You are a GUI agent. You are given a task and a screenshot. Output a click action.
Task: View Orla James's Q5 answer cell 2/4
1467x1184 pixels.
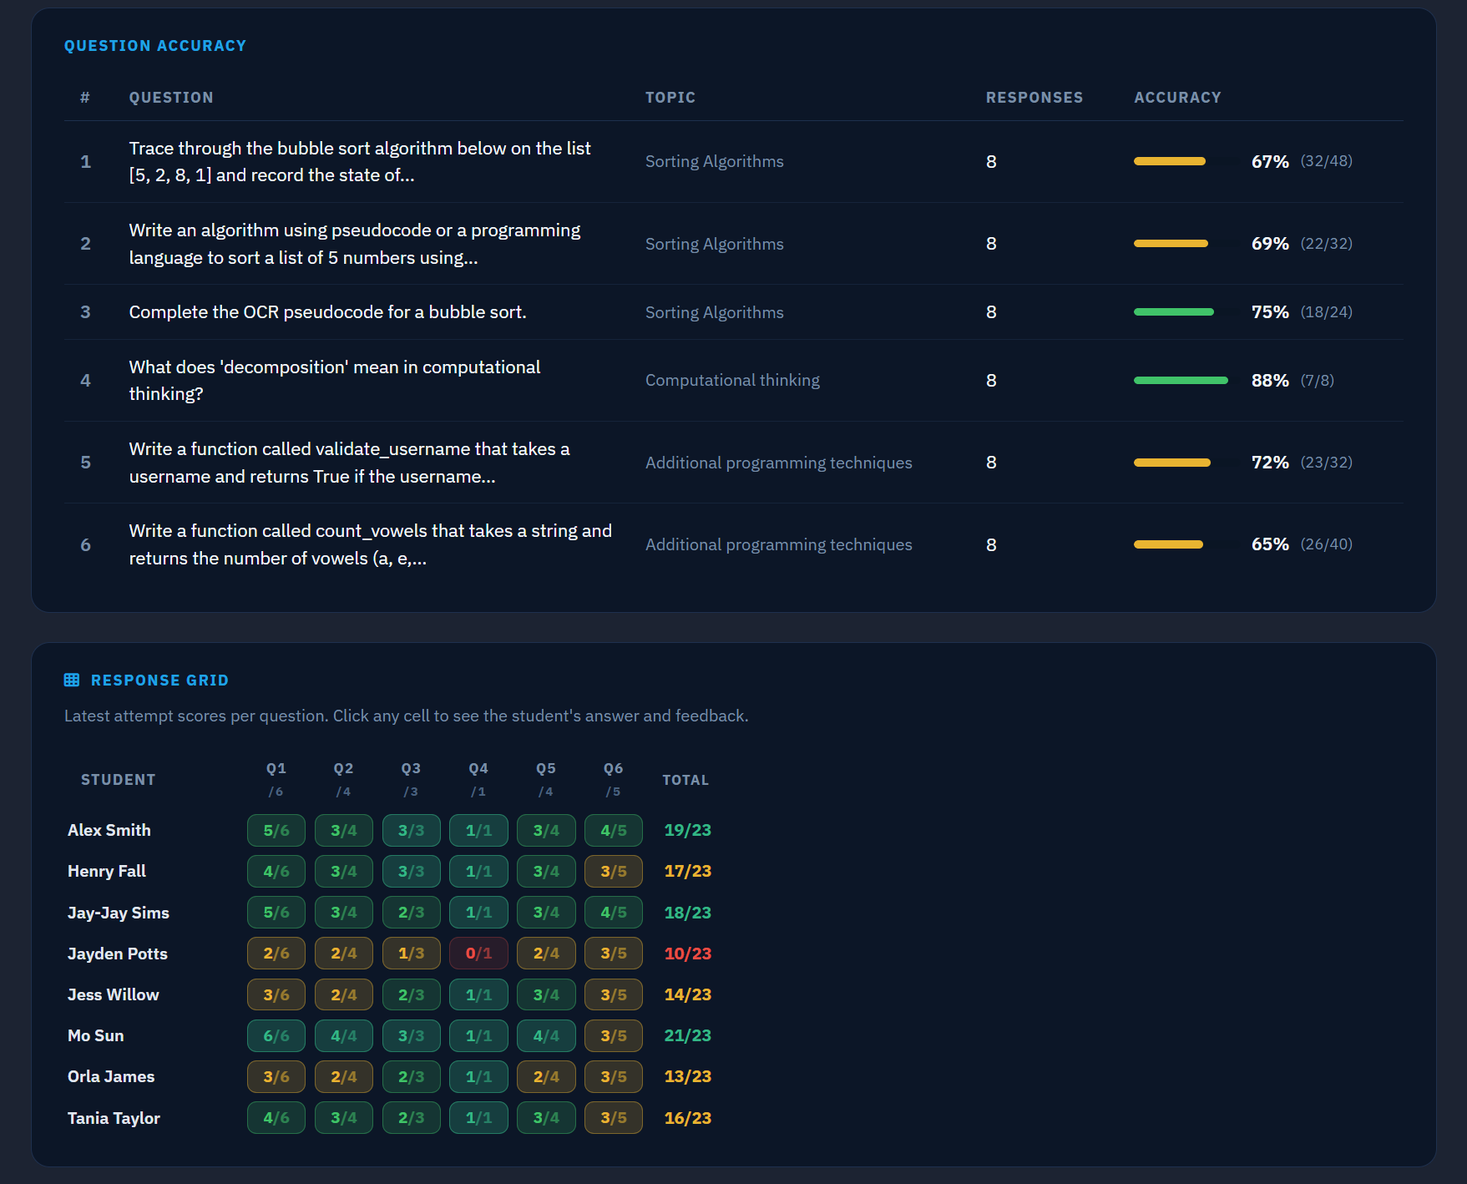545,1076
